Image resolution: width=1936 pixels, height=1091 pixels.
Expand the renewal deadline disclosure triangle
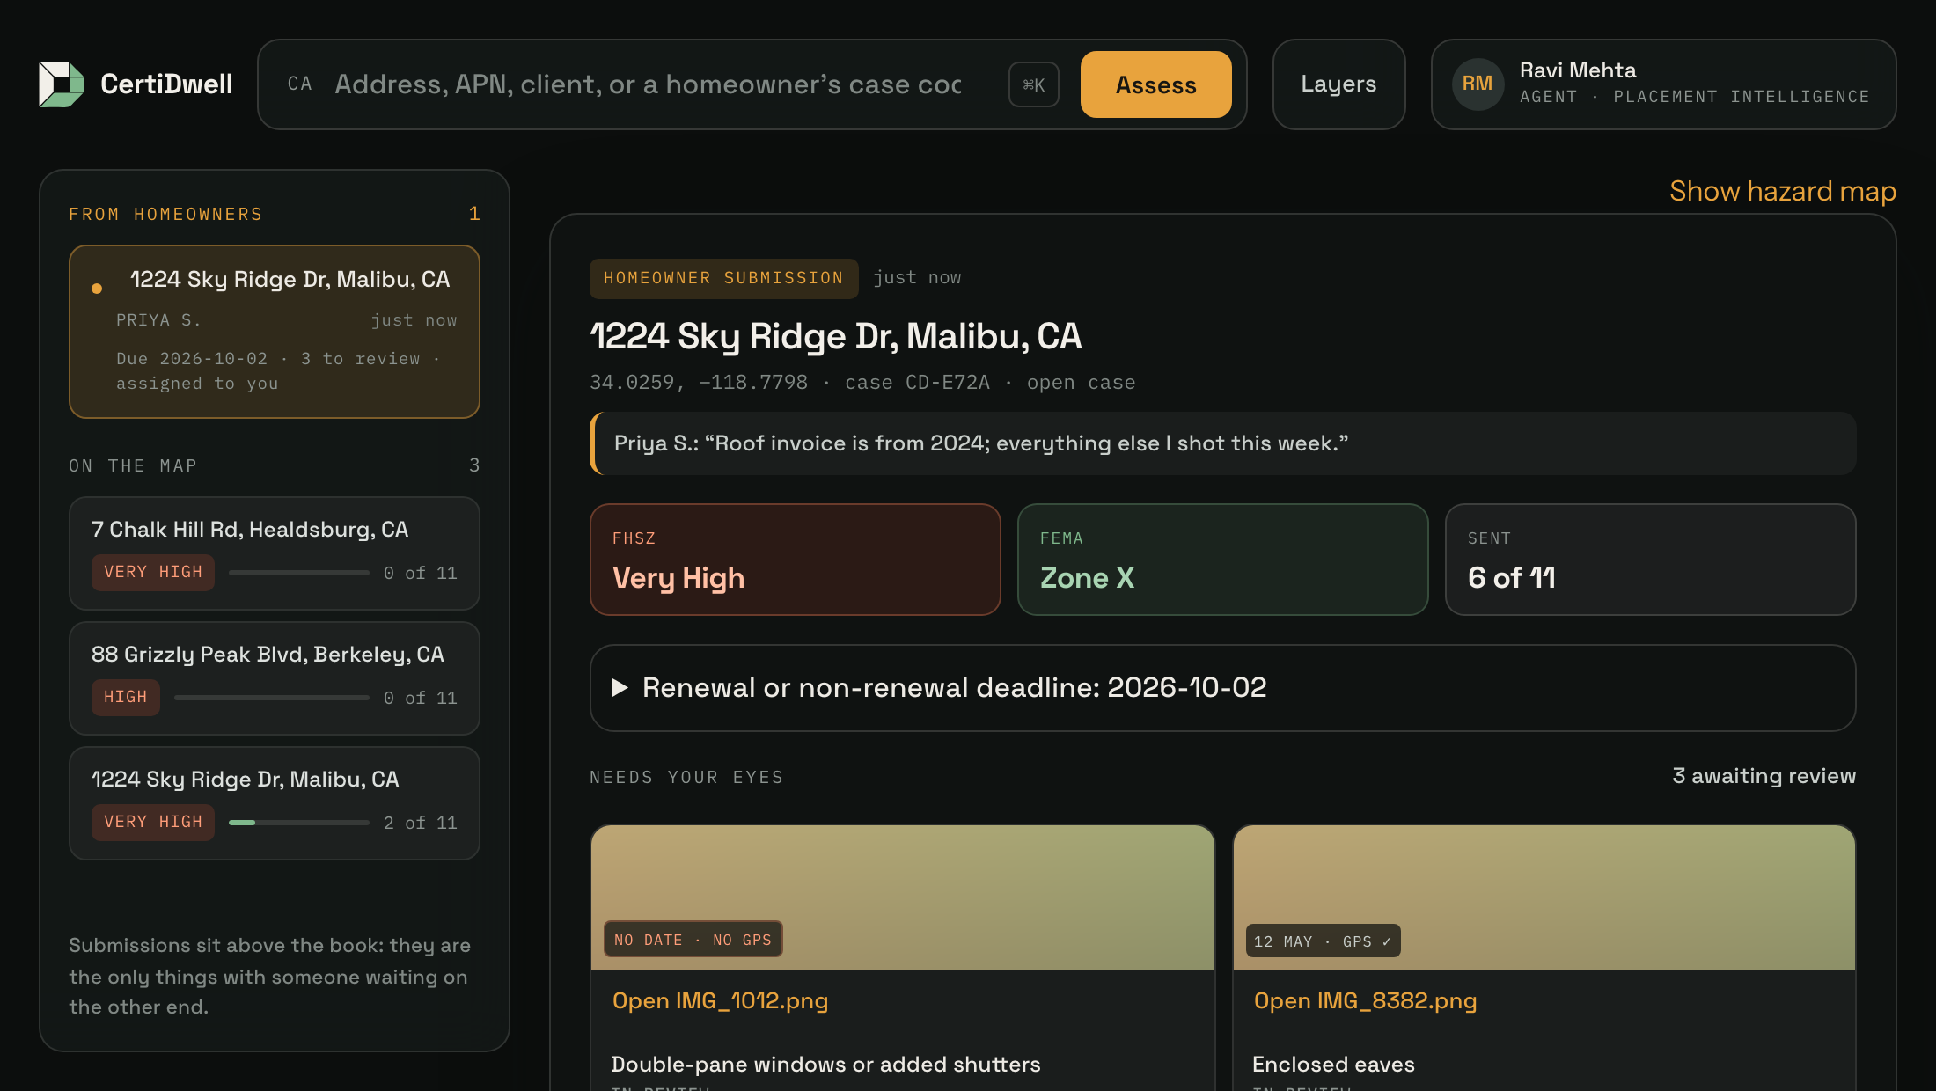(620, 688)
